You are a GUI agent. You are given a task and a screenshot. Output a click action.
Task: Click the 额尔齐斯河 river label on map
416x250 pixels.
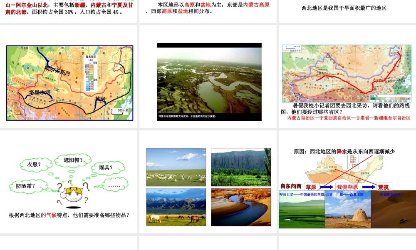tap(57, 71)
